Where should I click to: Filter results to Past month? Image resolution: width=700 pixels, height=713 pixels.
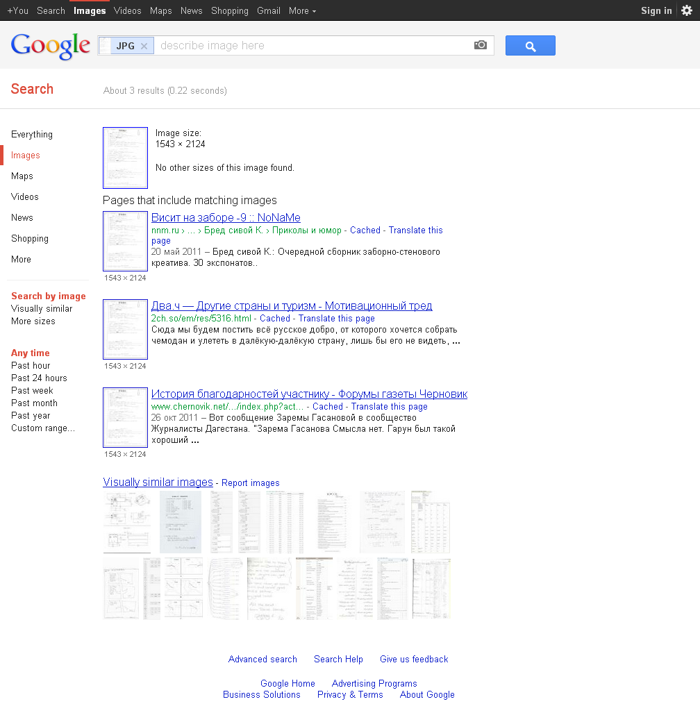34,403
